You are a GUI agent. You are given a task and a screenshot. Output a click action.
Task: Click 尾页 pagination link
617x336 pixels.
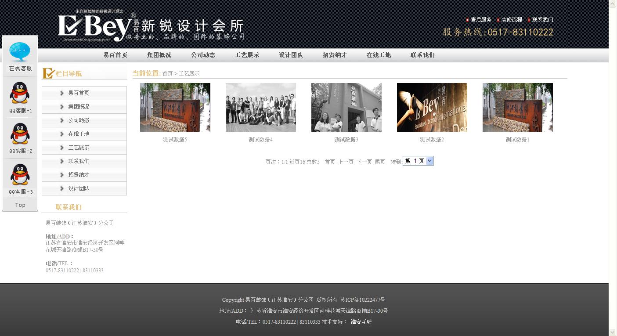(380, 162)
